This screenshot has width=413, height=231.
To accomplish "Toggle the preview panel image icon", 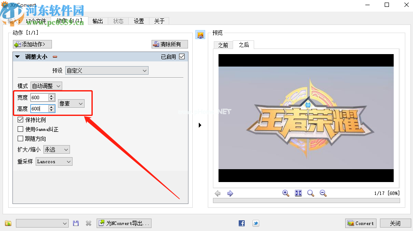I will tap(200, 35).
